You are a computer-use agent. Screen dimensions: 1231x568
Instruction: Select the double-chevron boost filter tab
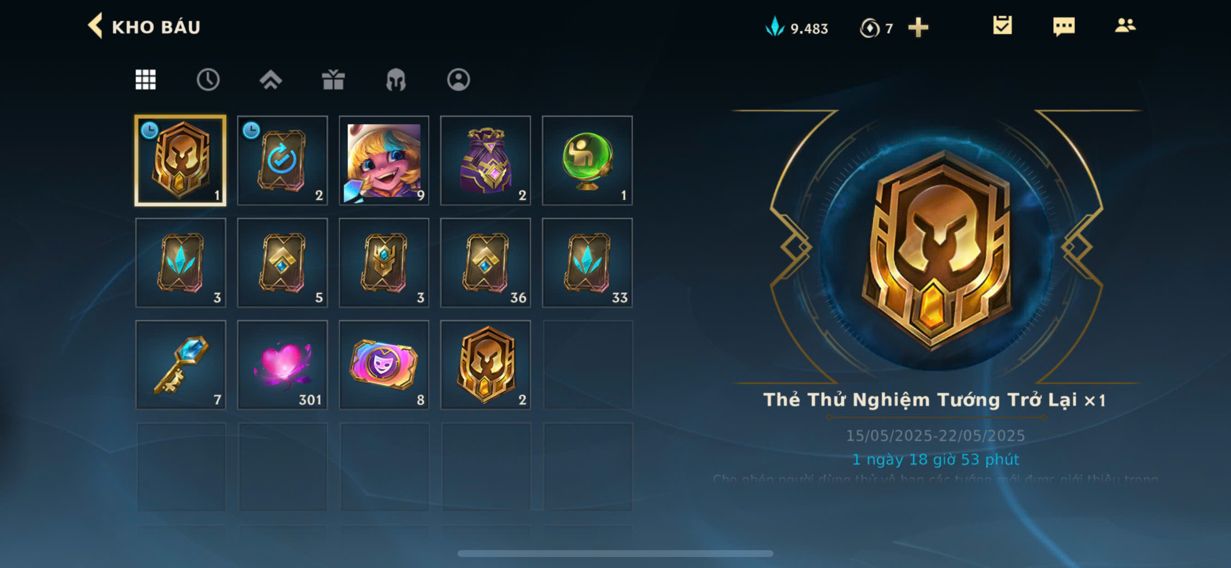[271, 80]
